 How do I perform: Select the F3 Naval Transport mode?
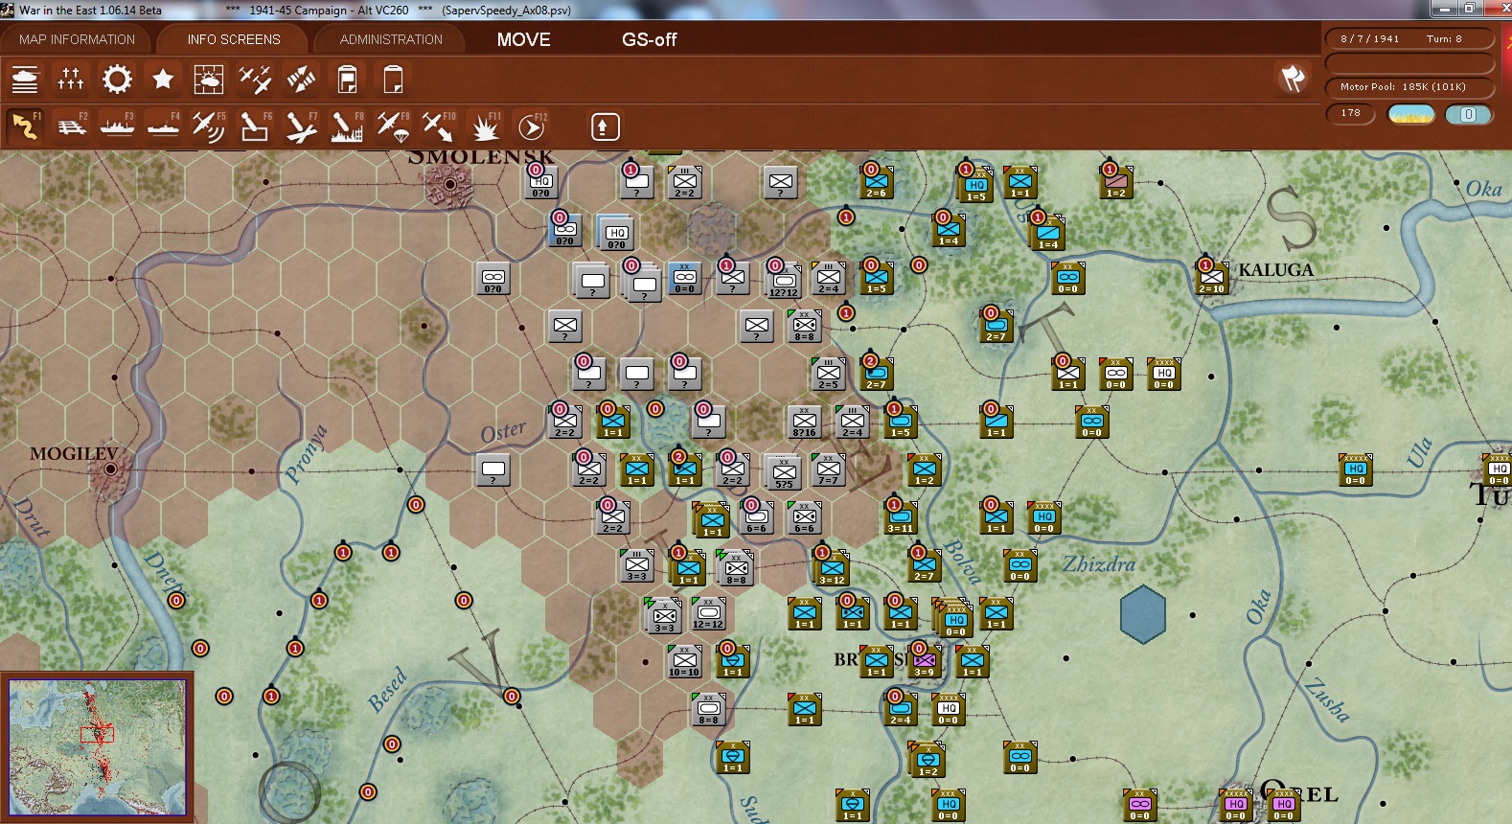[x=117, y=126]
